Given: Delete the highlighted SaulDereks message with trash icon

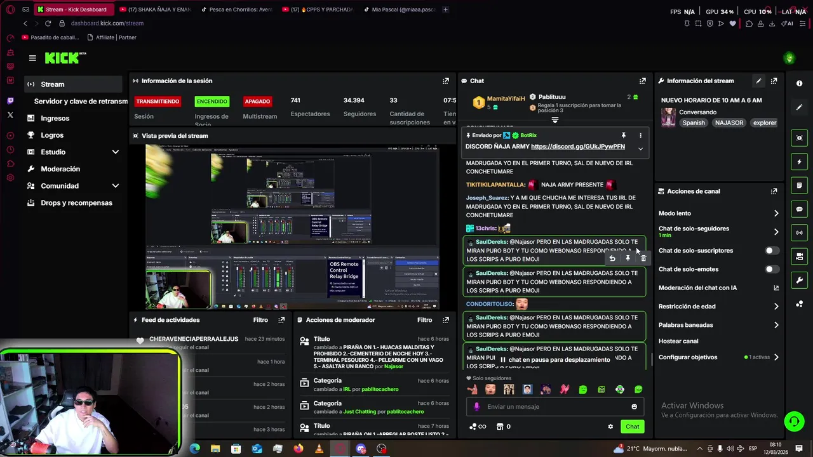Looking at the screenshot, I should coord(643,258).
